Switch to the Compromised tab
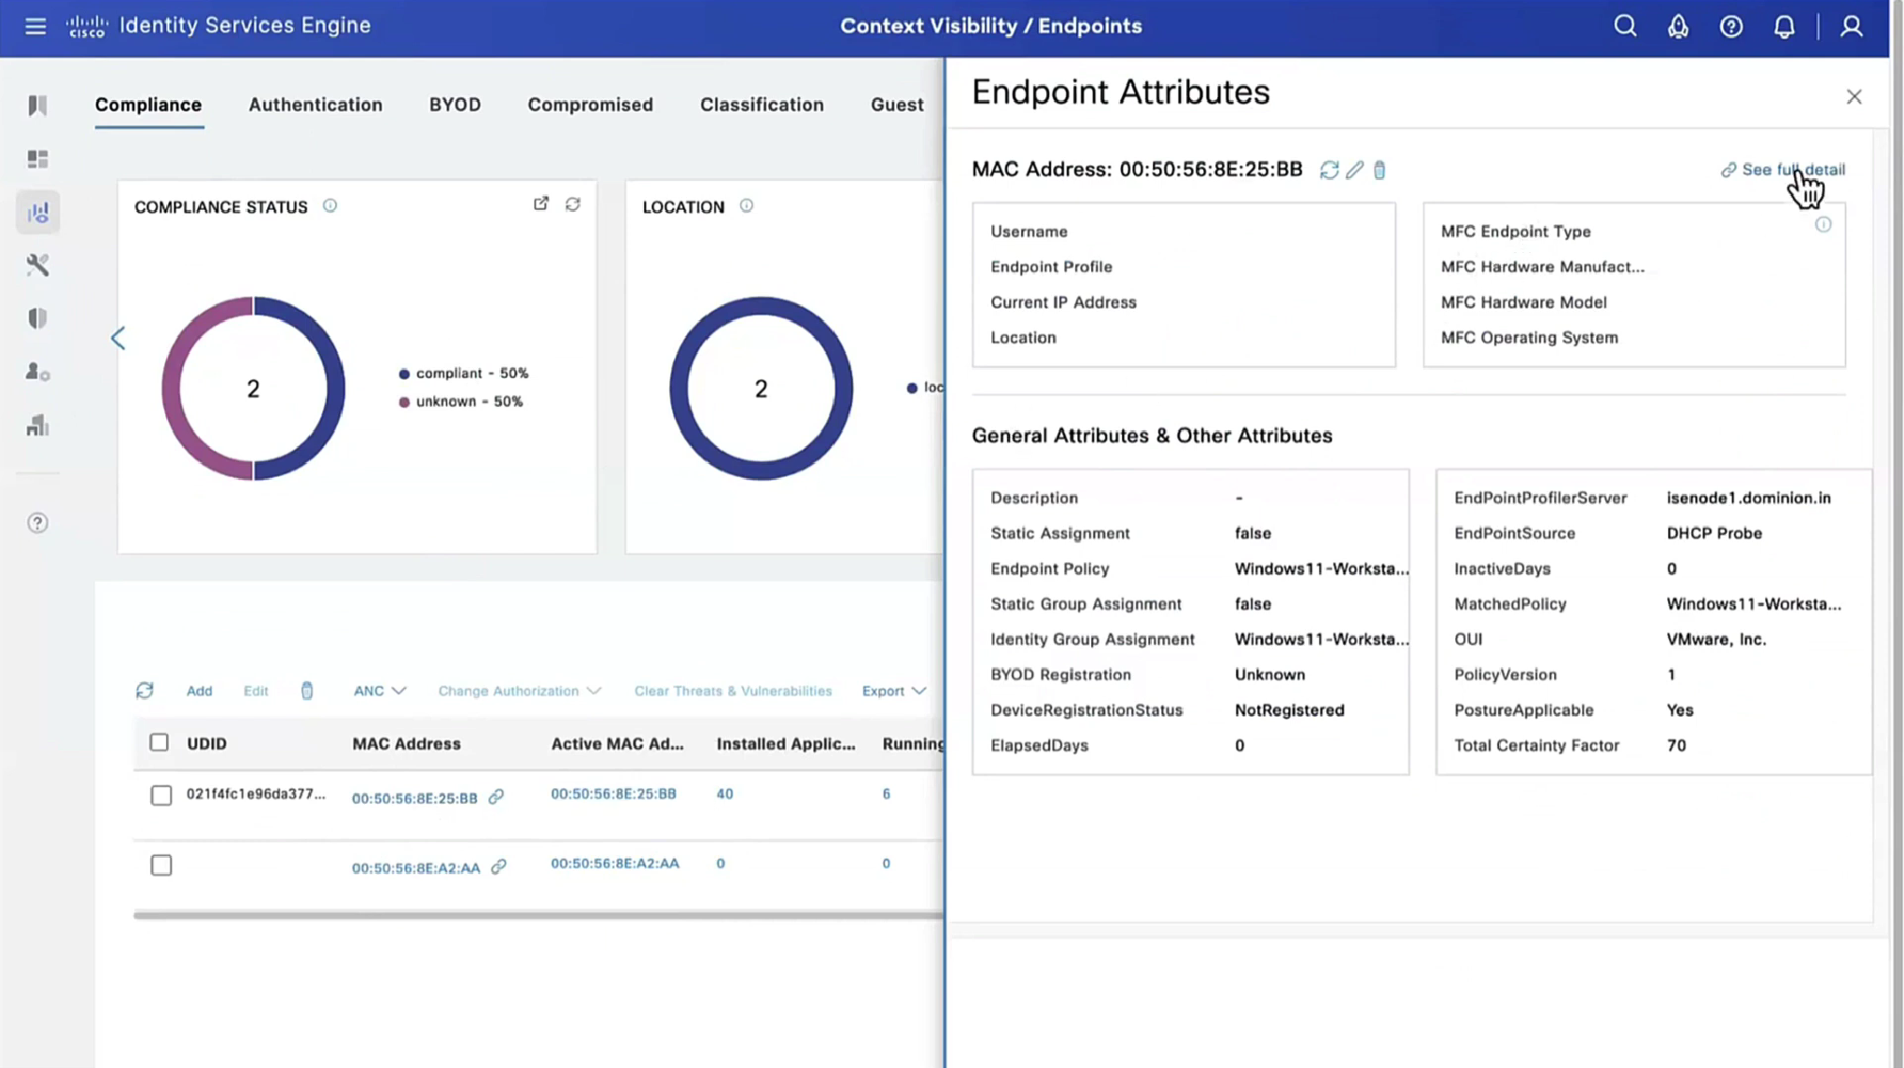The height and width of the screenshot is (1068, 1904). pos(590,105)
